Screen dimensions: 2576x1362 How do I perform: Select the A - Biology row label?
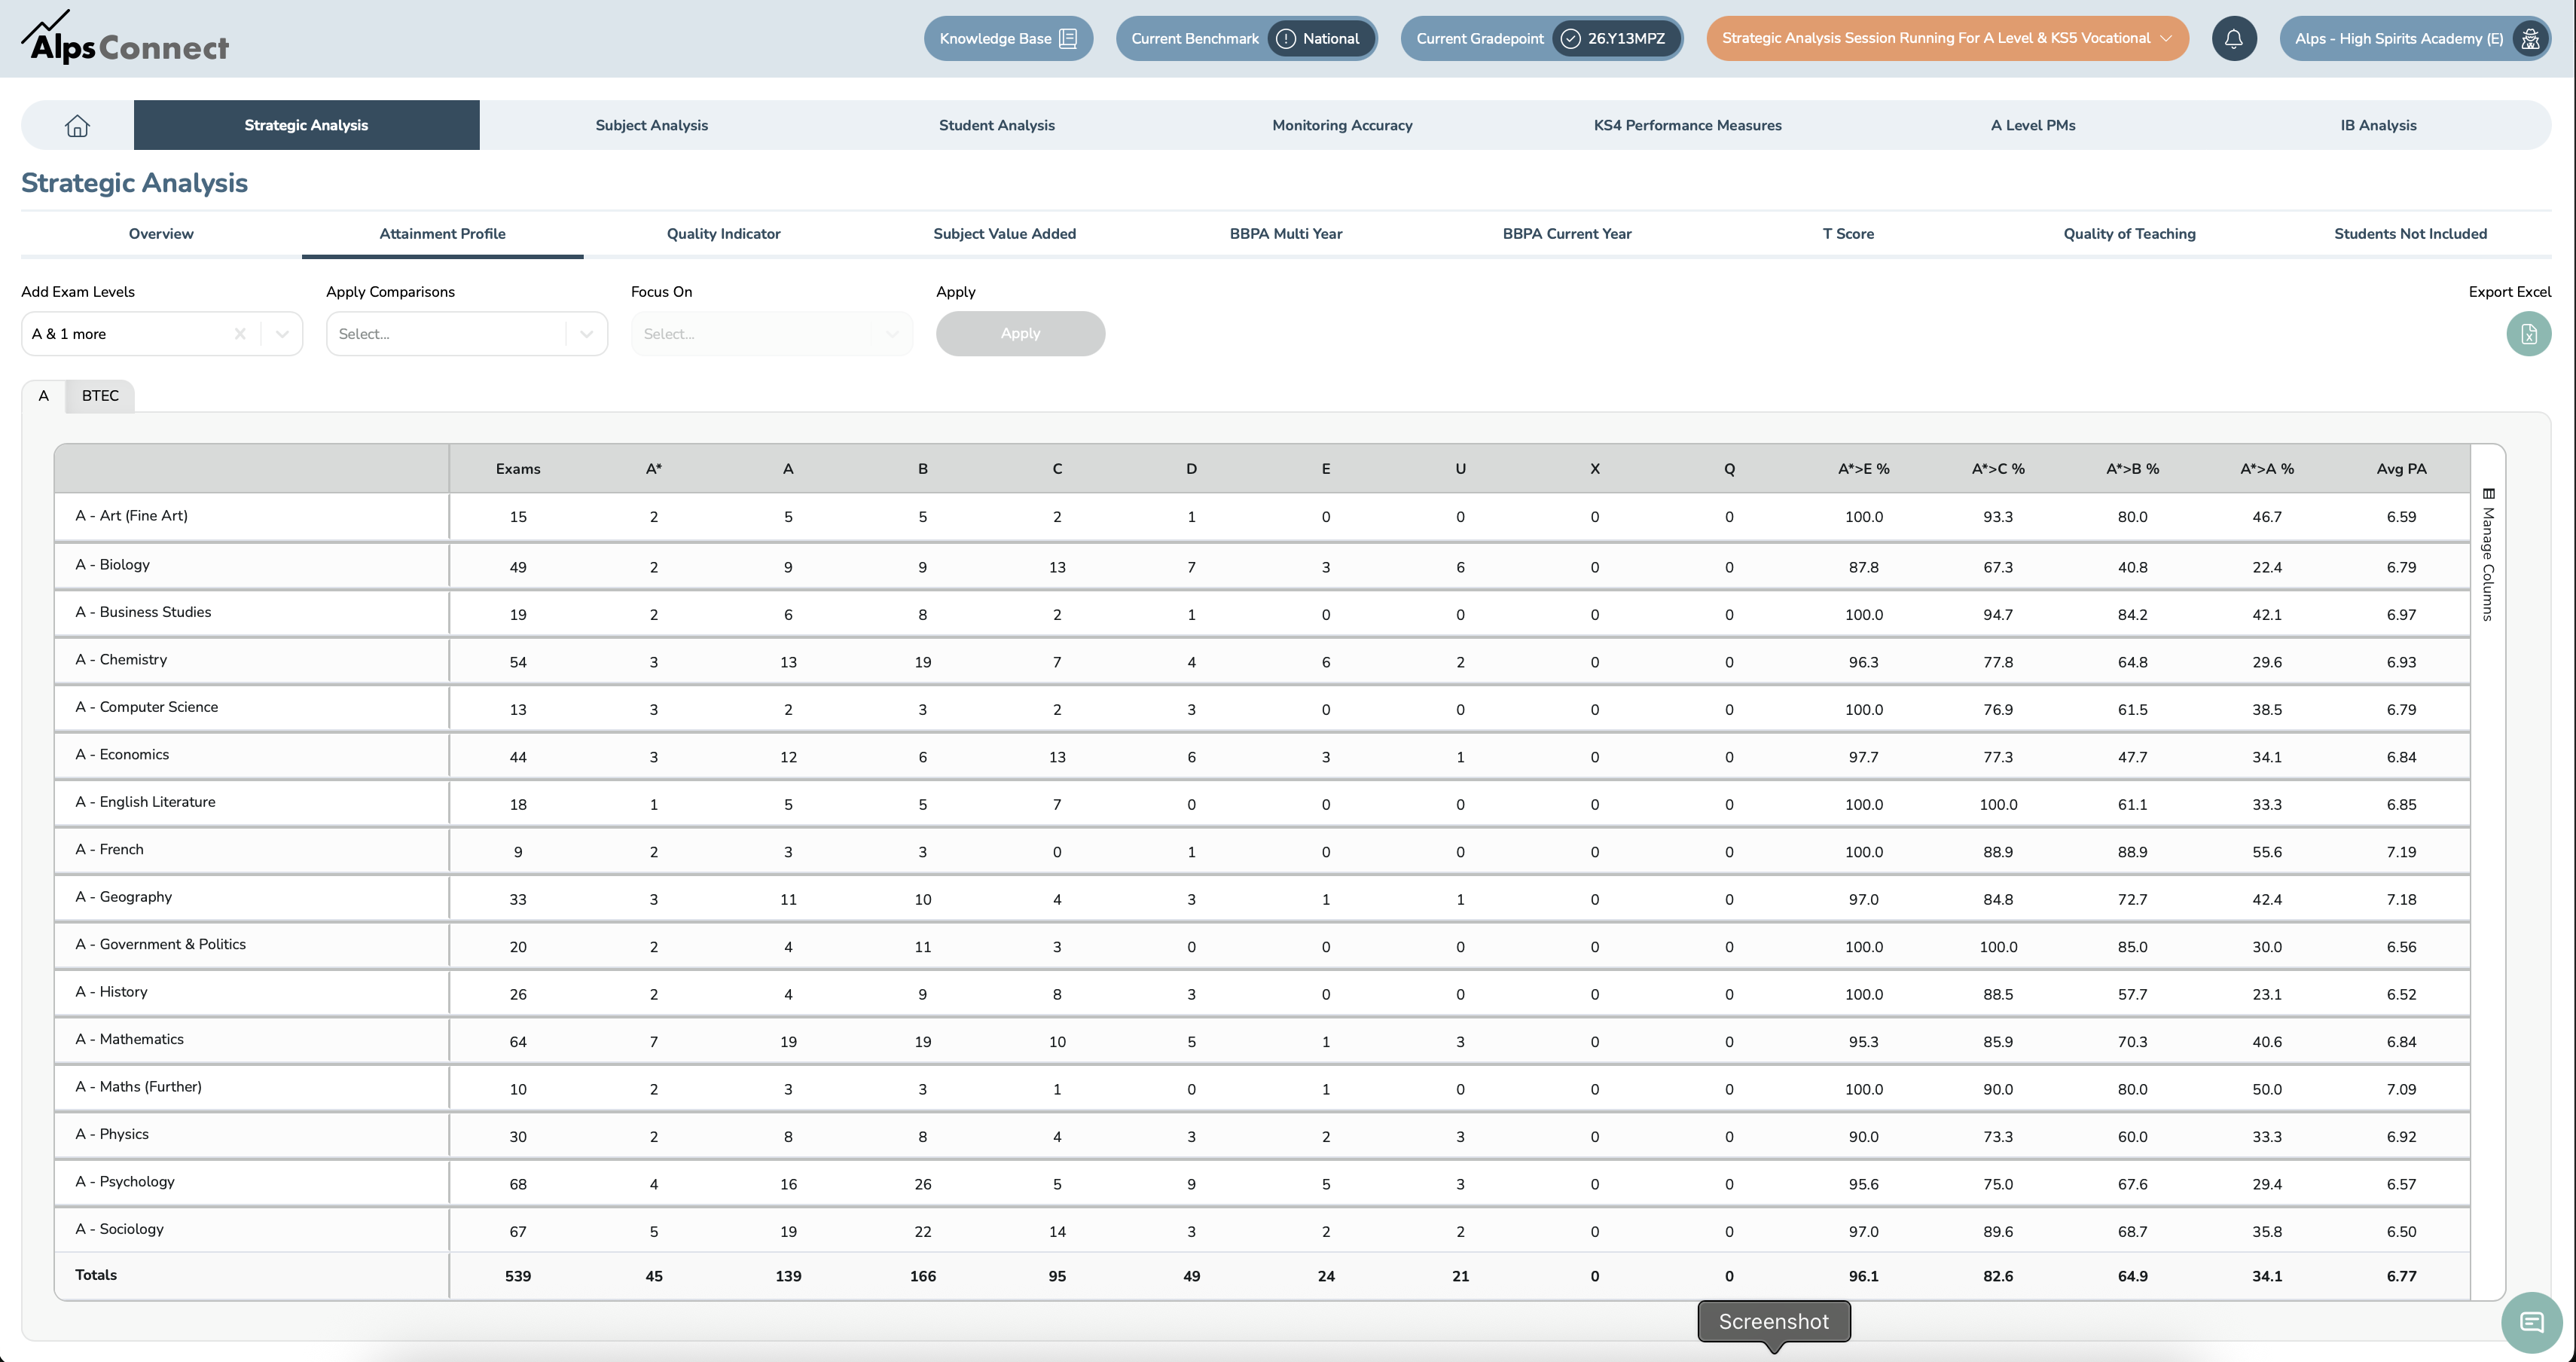click(113, 565)
